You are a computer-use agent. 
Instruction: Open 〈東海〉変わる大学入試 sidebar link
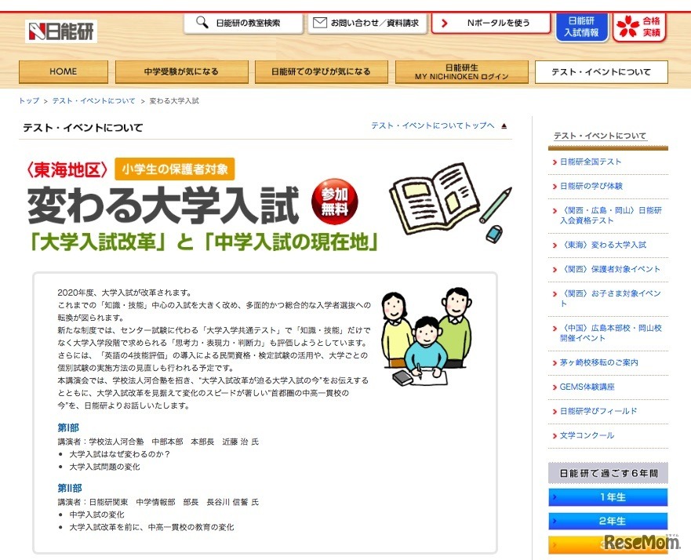point(603,245)
